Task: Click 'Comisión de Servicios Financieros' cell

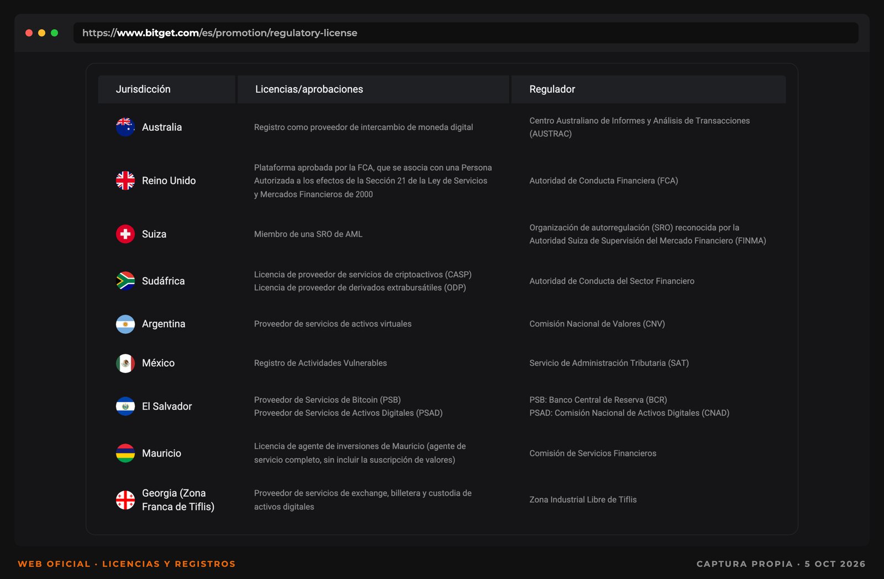Action: (593, 453)
